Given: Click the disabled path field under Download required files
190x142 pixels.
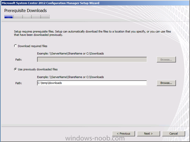Looking at the screenshot, I should tap(92, 60).
